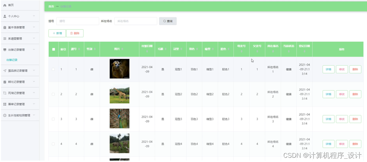This screenshot has height=162, width=367.
Task: Open the giraffe photo thumbnail in row 2
Action: [119, 93]
